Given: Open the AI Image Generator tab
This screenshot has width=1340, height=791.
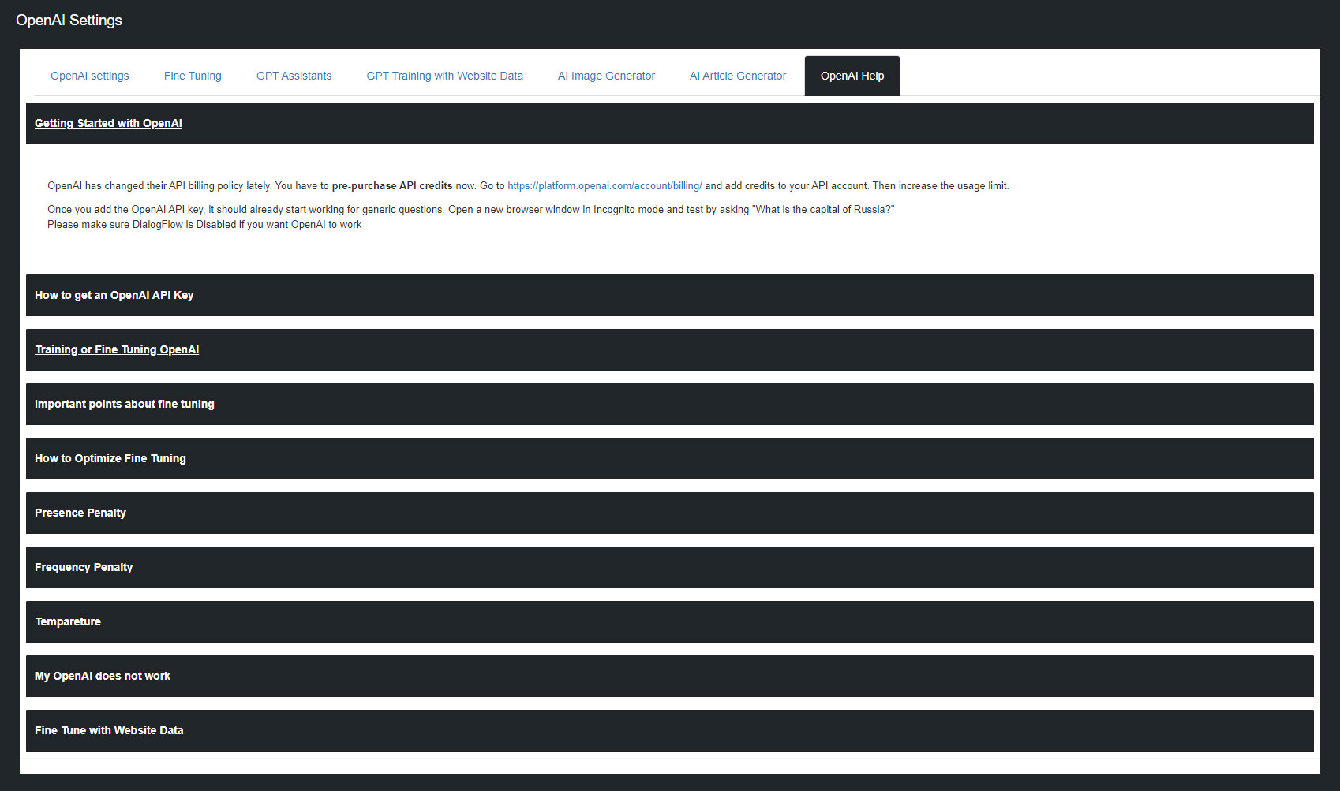Looking at the screenshot, I should click(x=606, y=76).
